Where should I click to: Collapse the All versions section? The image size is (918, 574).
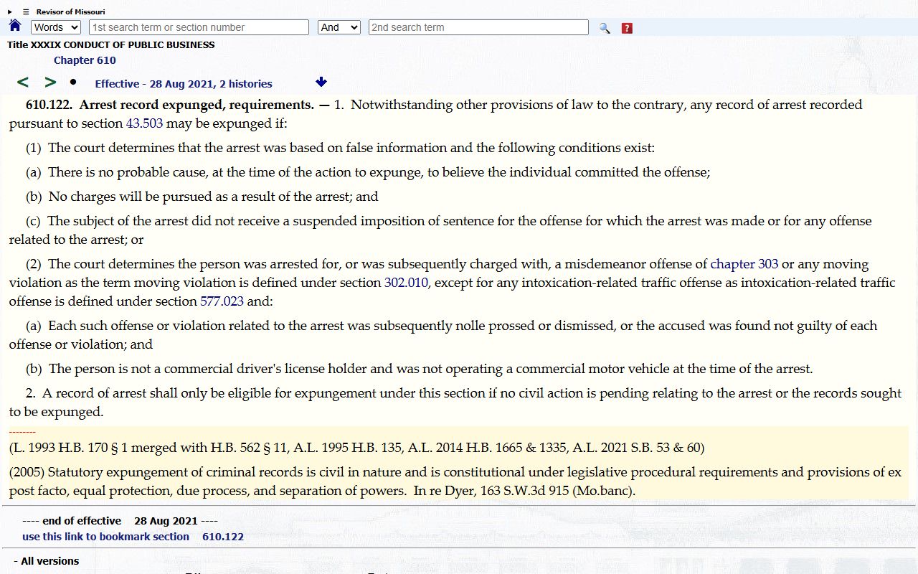click(x=47, y=561)
